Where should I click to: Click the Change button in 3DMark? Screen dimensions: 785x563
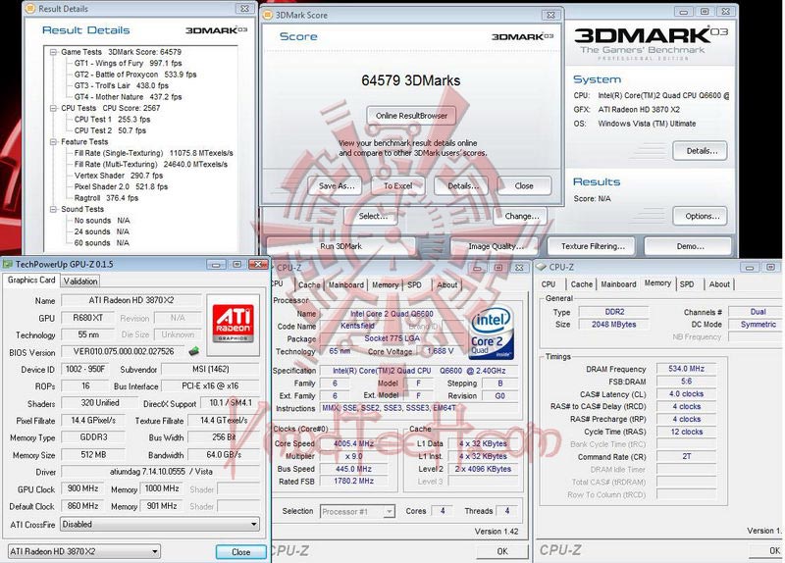(x=522, y=216)
